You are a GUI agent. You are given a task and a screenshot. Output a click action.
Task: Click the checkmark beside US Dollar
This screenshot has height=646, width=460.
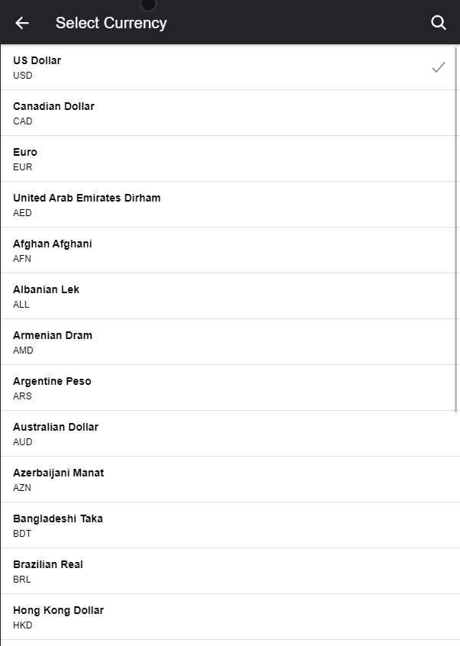(x=438, y=67)
